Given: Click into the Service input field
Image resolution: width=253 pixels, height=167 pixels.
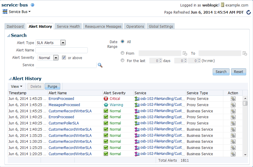Looking at the screenshot, I should (x=66, y=65).
